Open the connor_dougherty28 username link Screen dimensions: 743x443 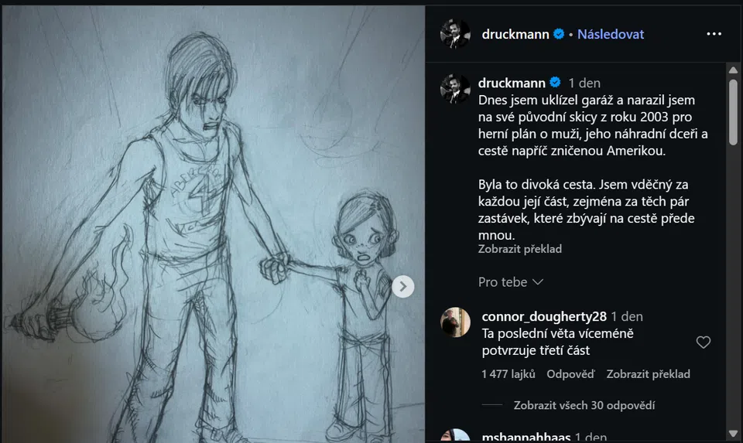click(544, 316)
